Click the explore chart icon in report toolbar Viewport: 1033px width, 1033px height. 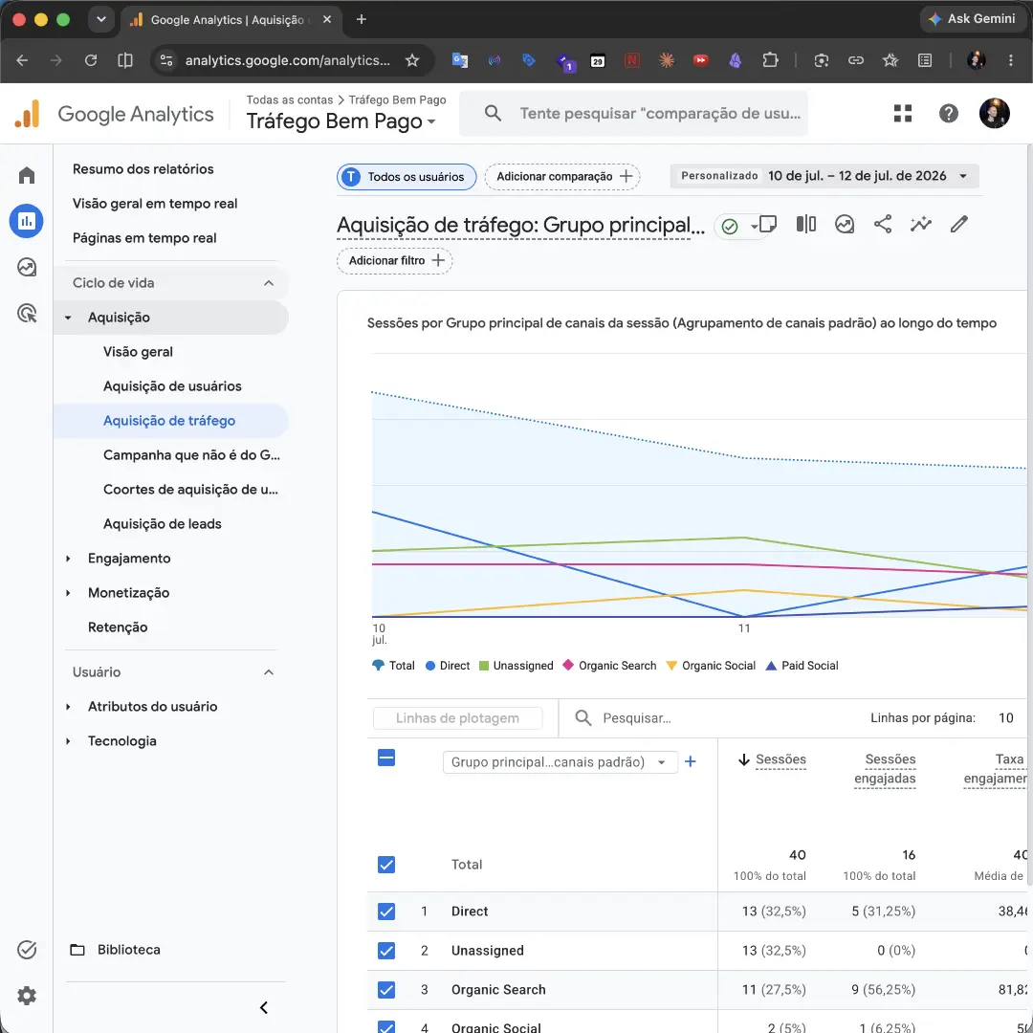[844, 224]
